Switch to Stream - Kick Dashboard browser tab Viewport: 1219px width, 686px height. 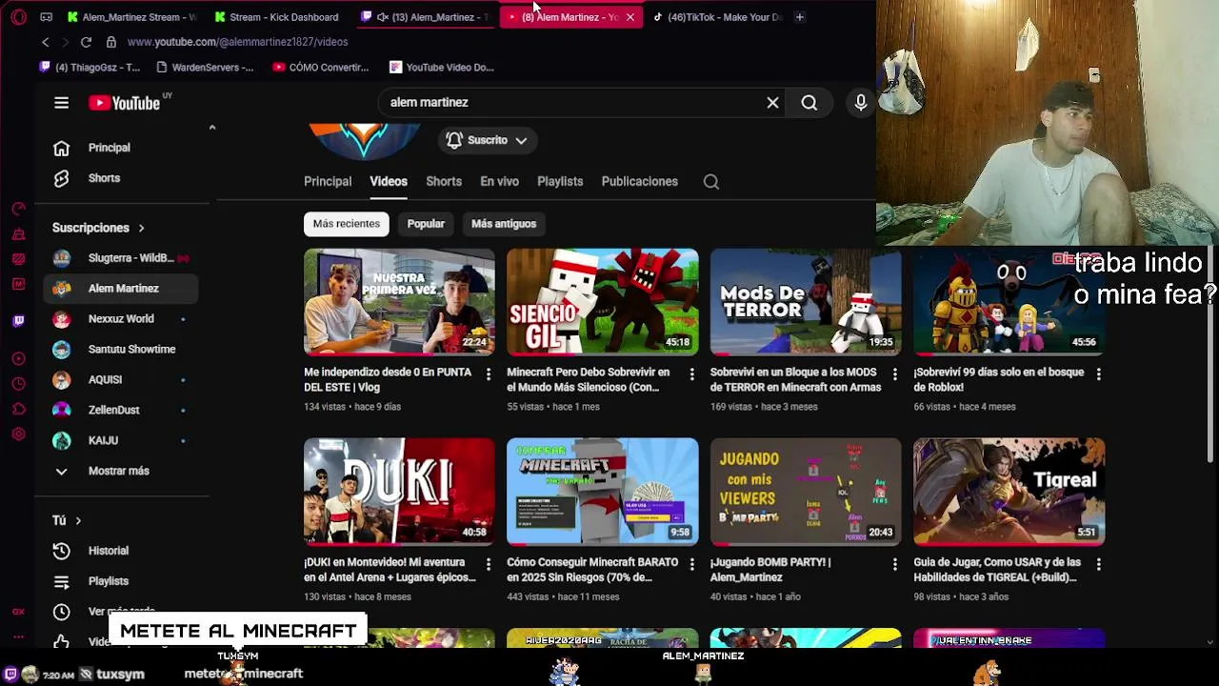277,17
